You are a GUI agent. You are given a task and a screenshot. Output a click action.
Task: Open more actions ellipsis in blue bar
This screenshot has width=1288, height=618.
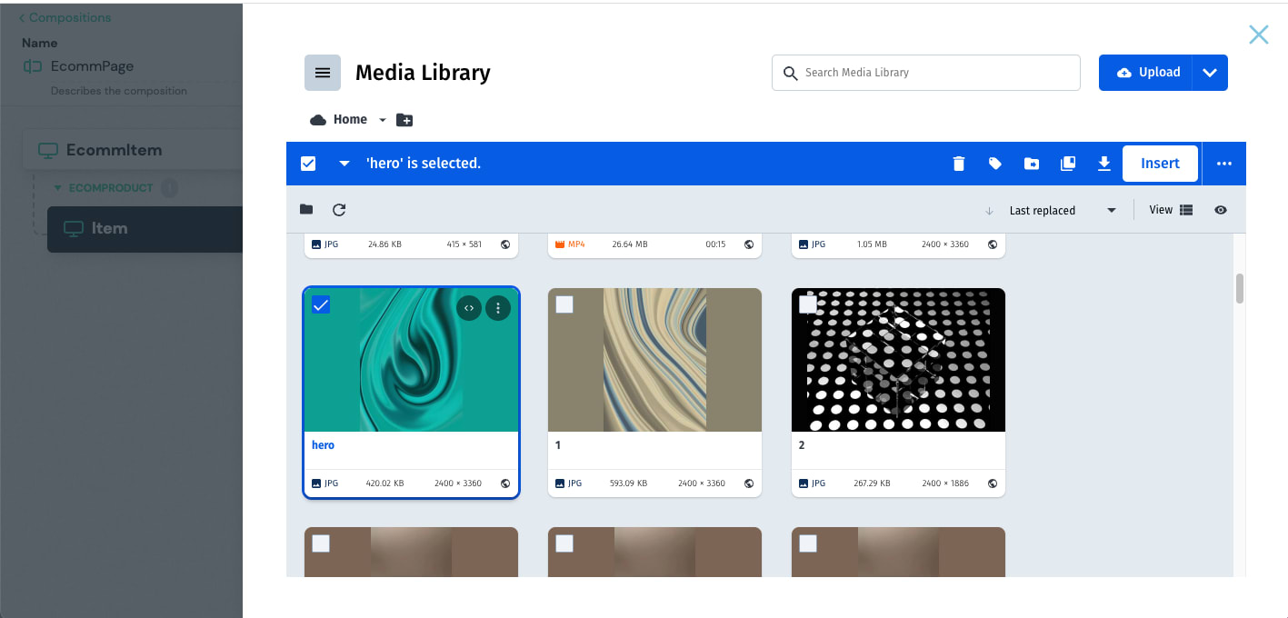1224,164
